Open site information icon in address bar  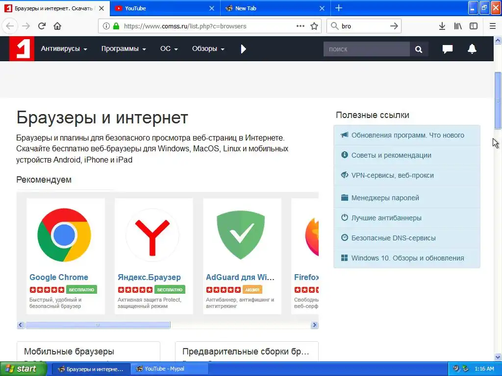pyautogui.click(x=106, y=26)
